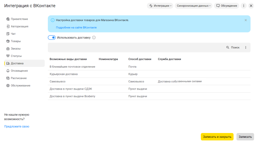
Task: Disable the Использовать доставку toggle
Action: coord(52,38)
